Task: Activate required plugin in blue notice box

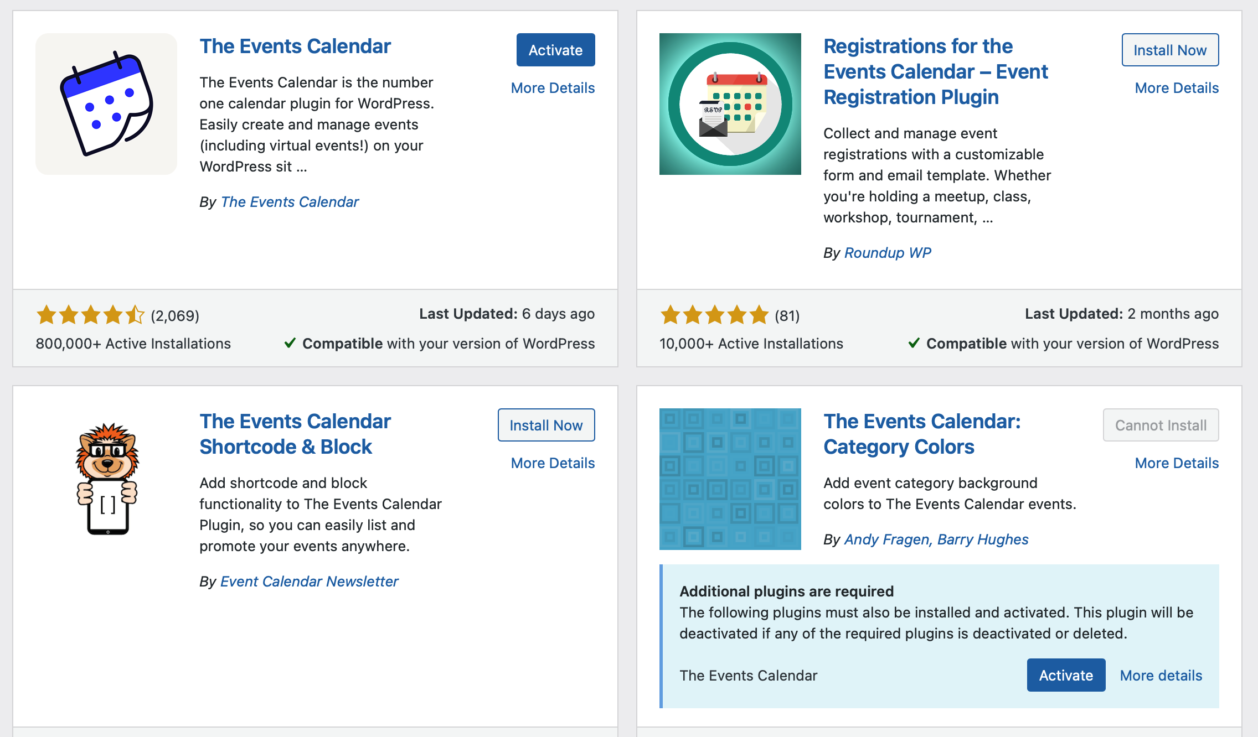Action: 1066,675
